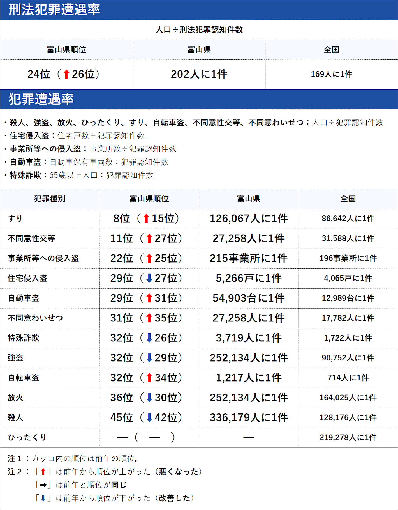Click the 1,722人に1件 value
The height and width of the screenshot is (510, 398).
point(348,338)
